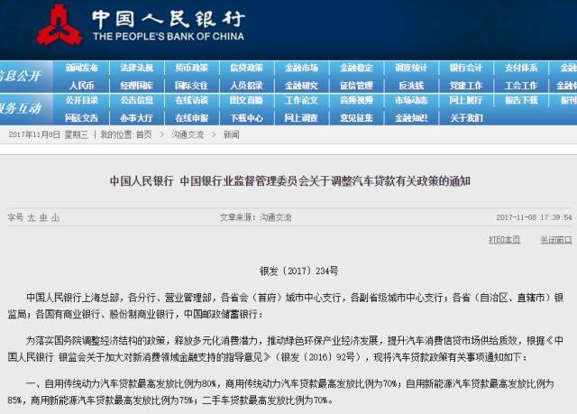Open 金融稳定 in the navigation bar
This screenshot has width=577, height=414.
(x=356, y=68)
